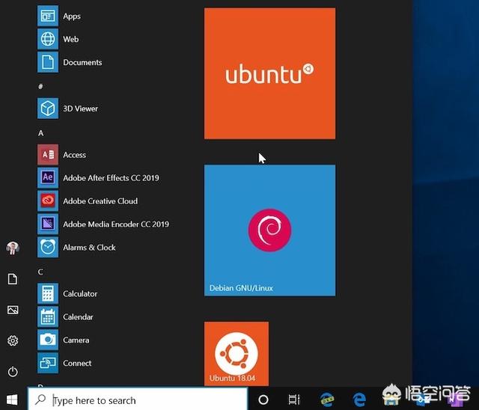Select the Documents search filter

[x=82, y=62]
